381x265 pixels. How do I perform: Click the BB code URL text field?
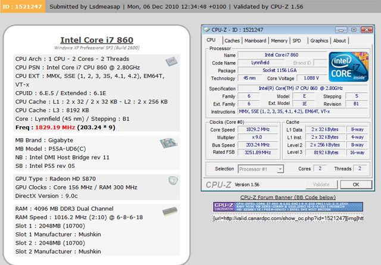(x=288, y=219)
